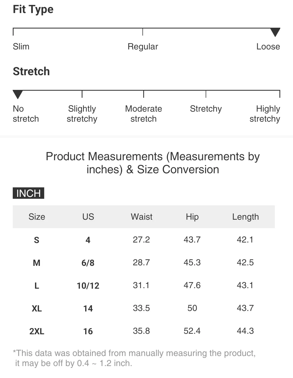
Task: Select the INCH unit tab
Action: (x=28, y=193)
